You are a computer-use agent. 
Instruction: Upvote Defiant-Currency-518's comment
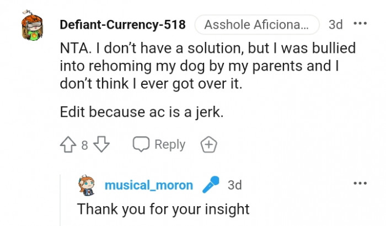click(x=68, y=145)
